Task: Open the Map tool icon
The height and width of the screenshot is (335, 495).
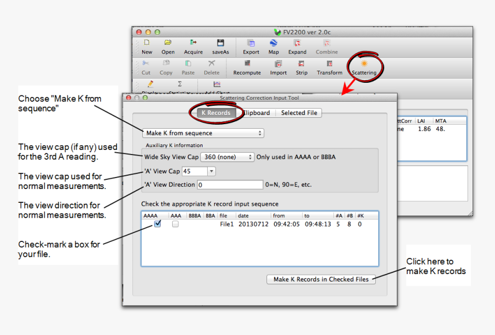Action: pyautogui.click(x=273, y=43)
